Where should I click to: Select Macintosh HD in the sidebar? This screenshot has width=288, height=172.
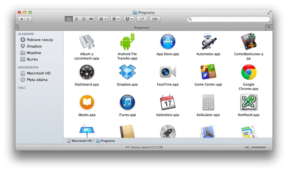pos(35,73)
